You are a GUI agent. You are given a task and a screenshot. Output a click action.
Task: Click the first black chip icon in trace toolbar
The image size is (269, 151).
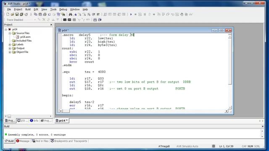click(x=65, y=20)
